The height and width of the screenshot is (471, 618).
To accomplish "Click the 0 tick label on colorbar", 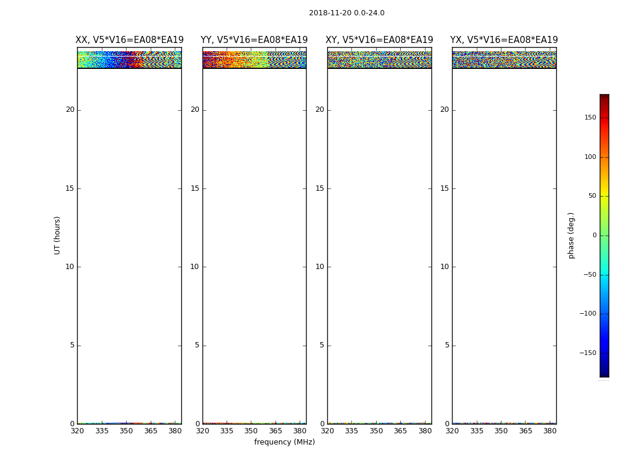I will (594, 235).
